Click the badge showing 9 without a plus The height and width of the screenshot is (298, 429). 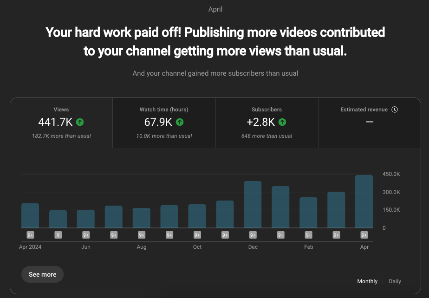pyautogui.click(x=58, y=235)
